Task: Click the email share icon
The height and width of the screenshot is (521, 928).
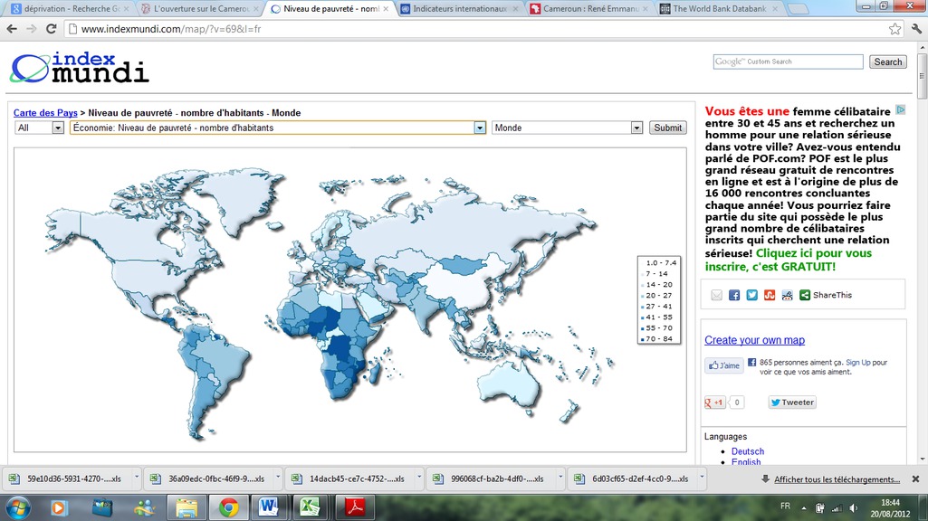Action: pos(717,295)
